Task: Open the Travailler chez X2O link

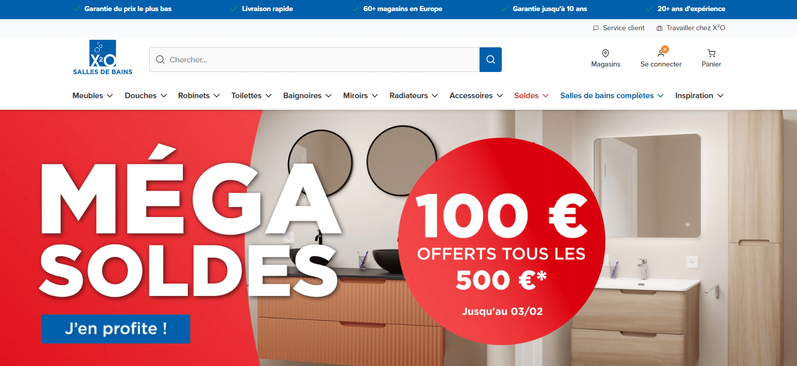Action: [x=696, y=28]
